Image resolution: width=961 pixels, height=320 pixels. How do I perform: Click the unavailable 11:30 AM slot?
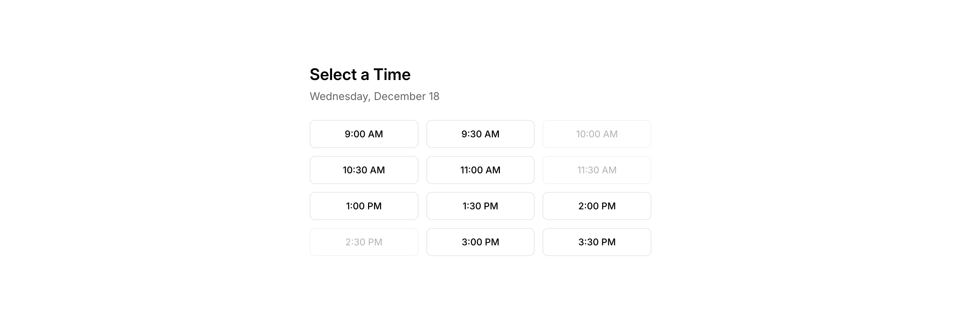point(597,170)
